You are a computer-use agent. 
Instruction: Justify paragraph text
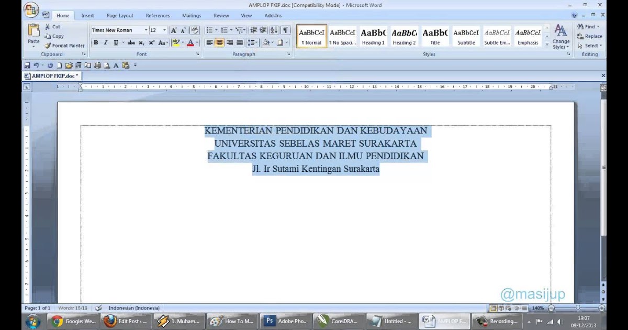coord(240,43)
